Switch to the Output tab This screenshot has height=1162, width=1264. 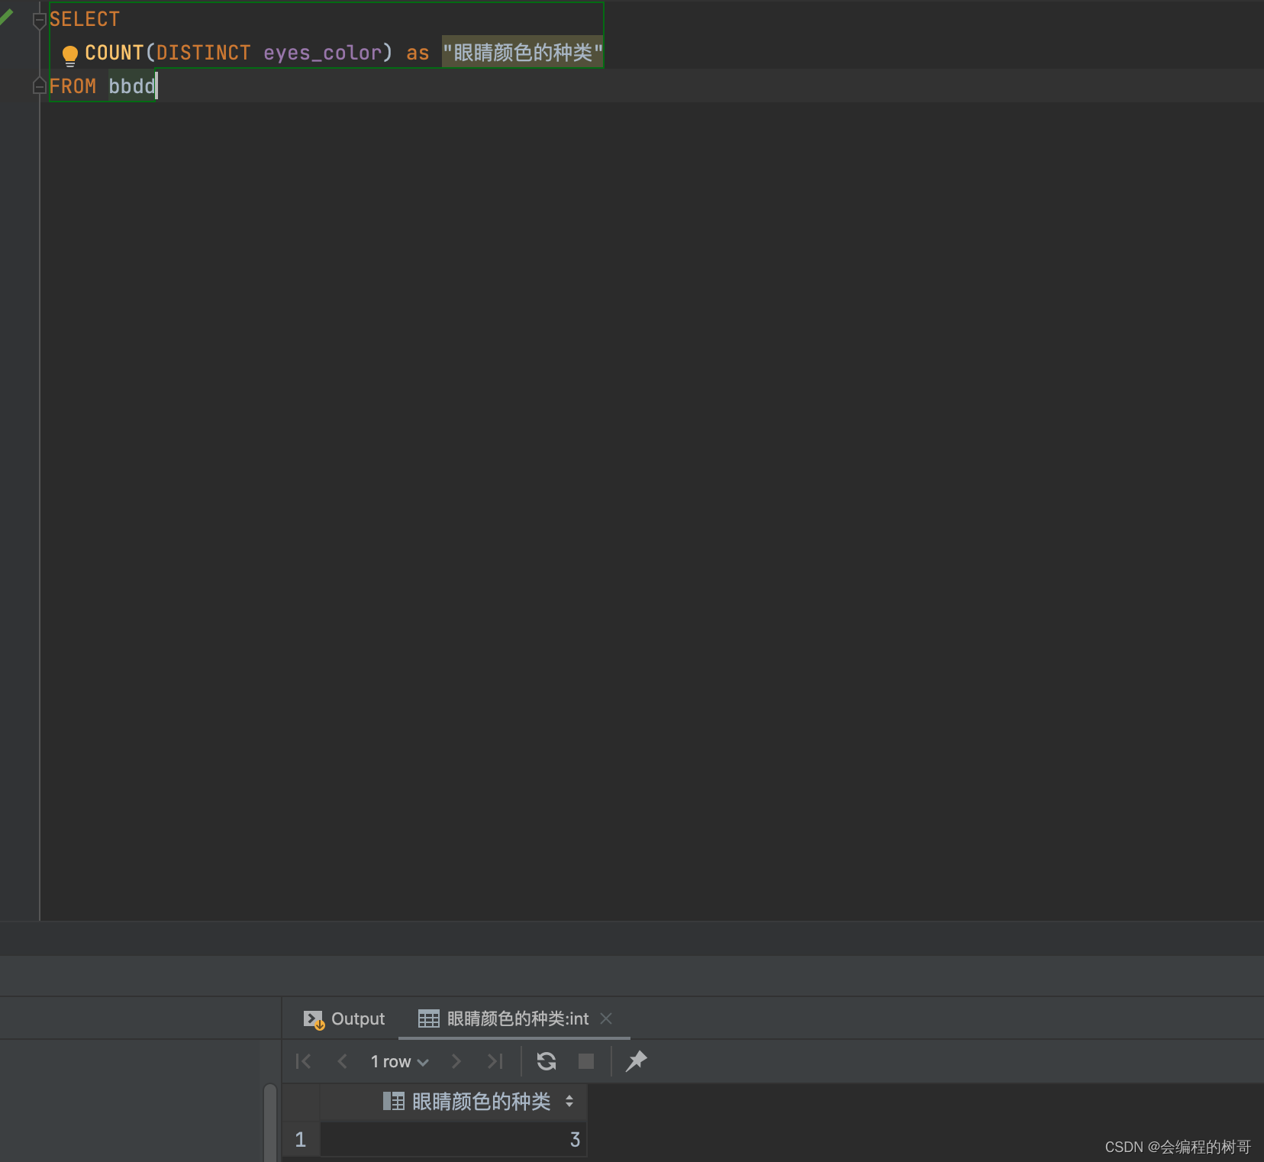tap(344, 1018)
